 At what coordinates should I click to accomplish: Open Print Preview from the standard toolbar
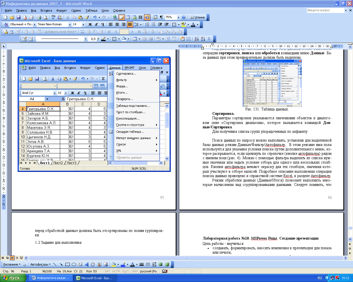coord(45,17)
